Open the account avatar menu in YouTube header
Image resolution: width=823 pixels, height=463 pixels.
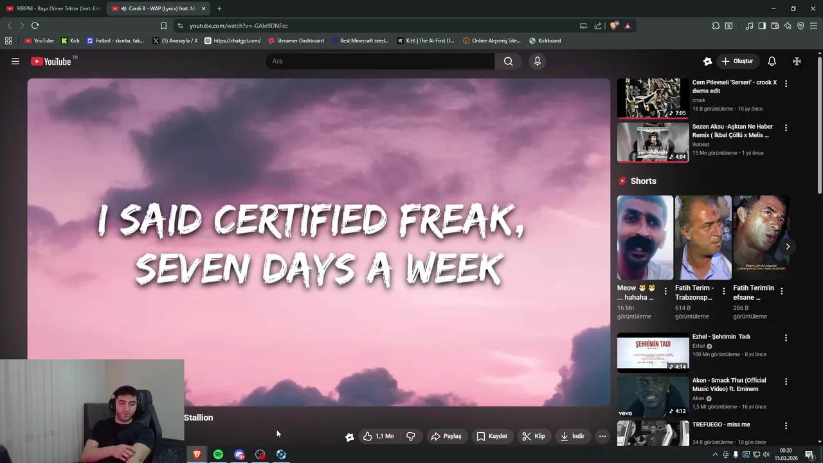(797, 61)
